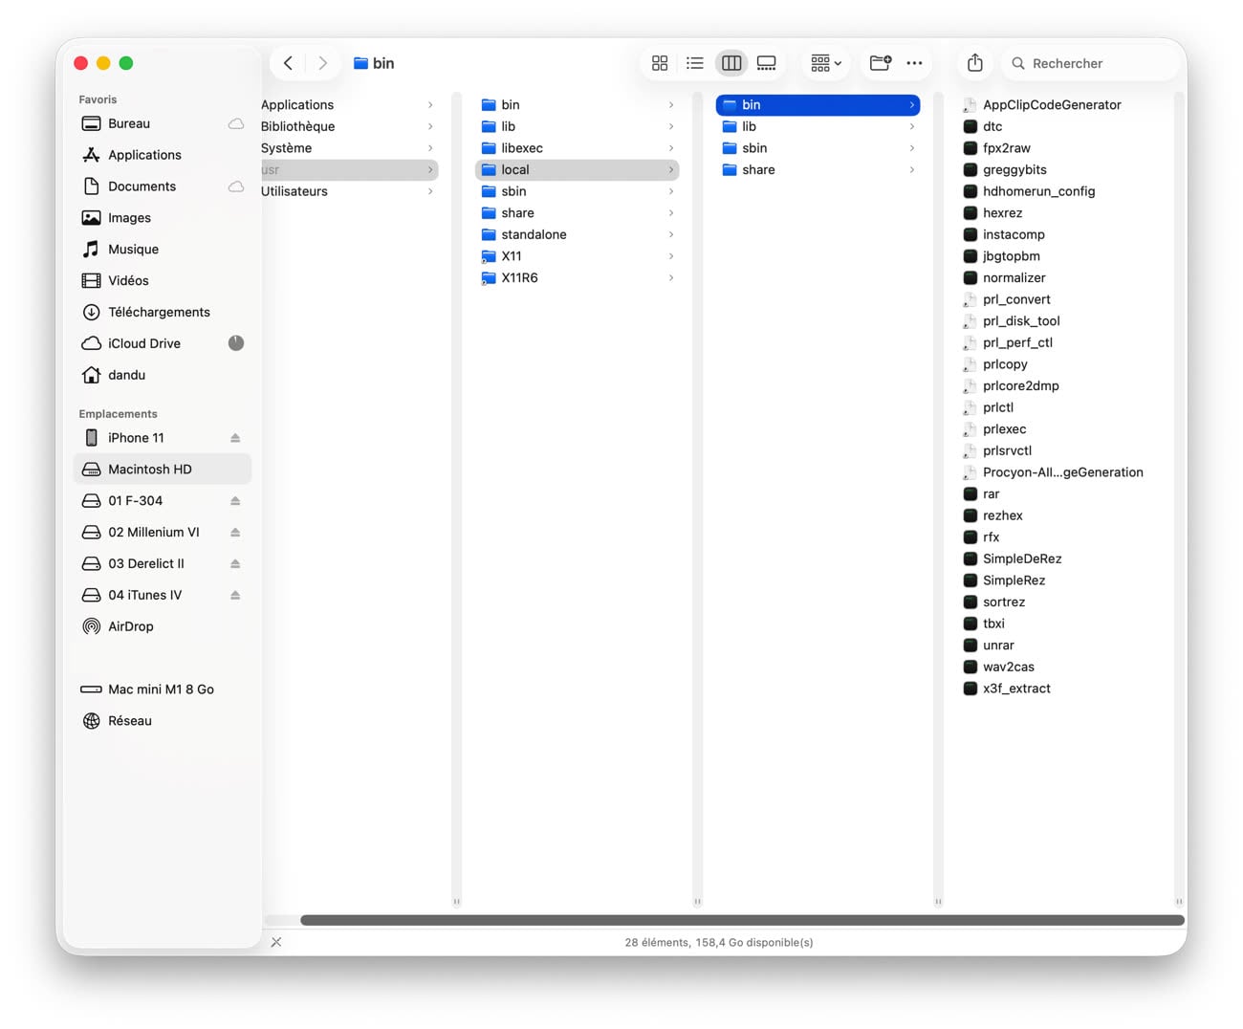
Task: Click the new folder toolbar icon
Action: pyautogui.click(x=881, y=63)
